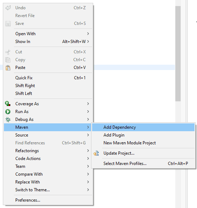The height and width of the screenshot is (208, 197).
Task: Expand the Refactorings submenu arrow
Action: (88, 151)
